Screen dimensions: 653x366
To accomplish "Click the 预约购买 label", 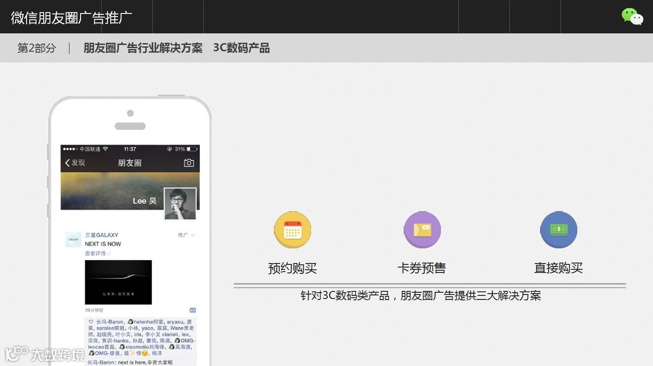I will click(293, 268).
